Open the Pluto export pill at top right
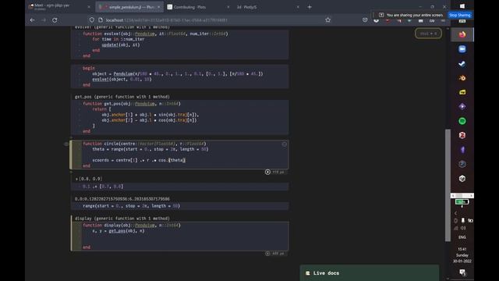 tap(428, 34)
